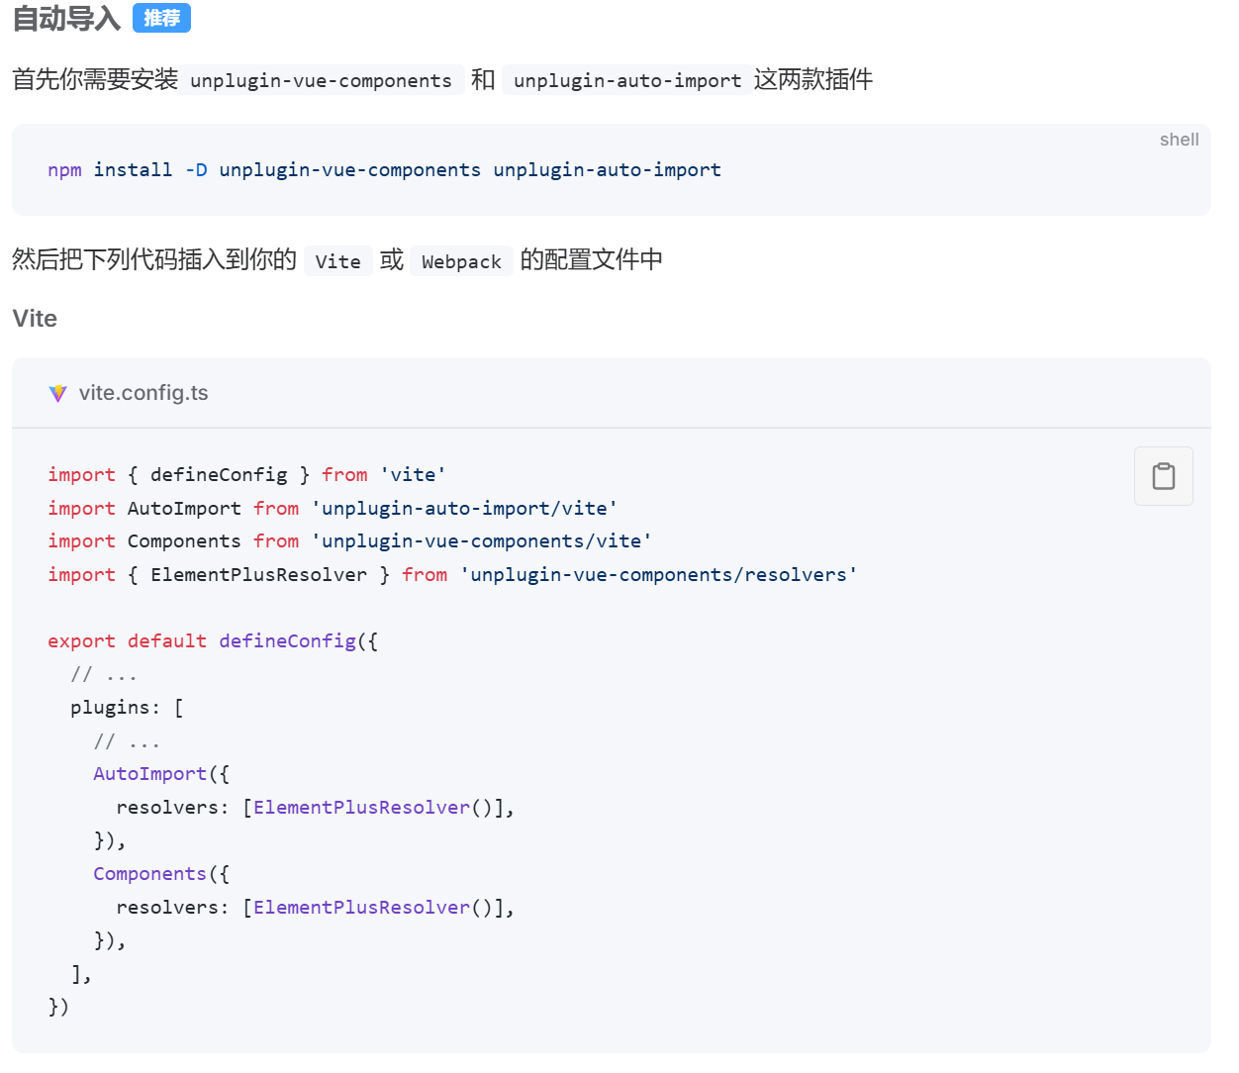Select the unplugin-vue-components inline code chip

(x=323, y=79)
